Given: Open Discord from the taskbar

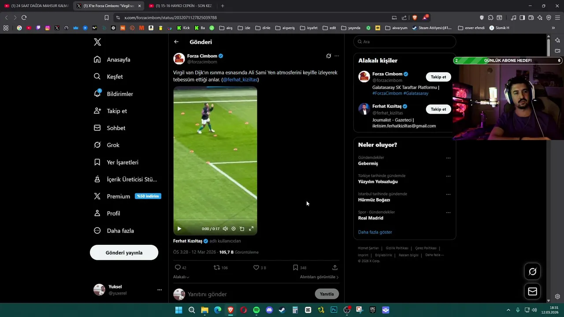Looking at the screenshot, I should click(x=269, y=310).
